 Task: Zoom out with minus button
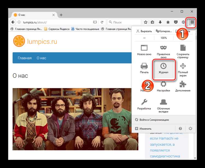pos(144,38)
